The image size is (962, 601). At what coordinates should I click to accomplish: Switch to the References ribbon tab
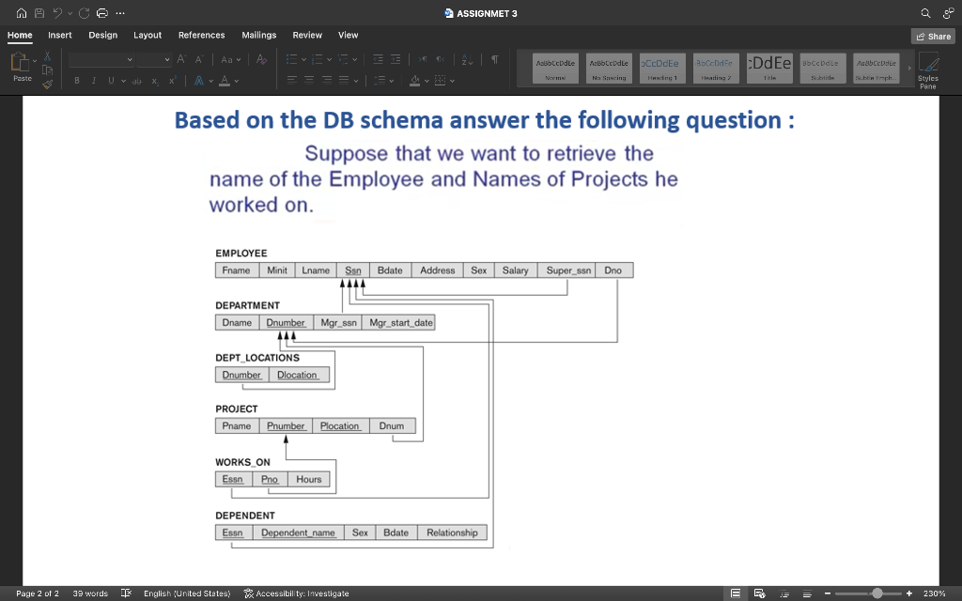pyautogui.click(x=201, y=35)
